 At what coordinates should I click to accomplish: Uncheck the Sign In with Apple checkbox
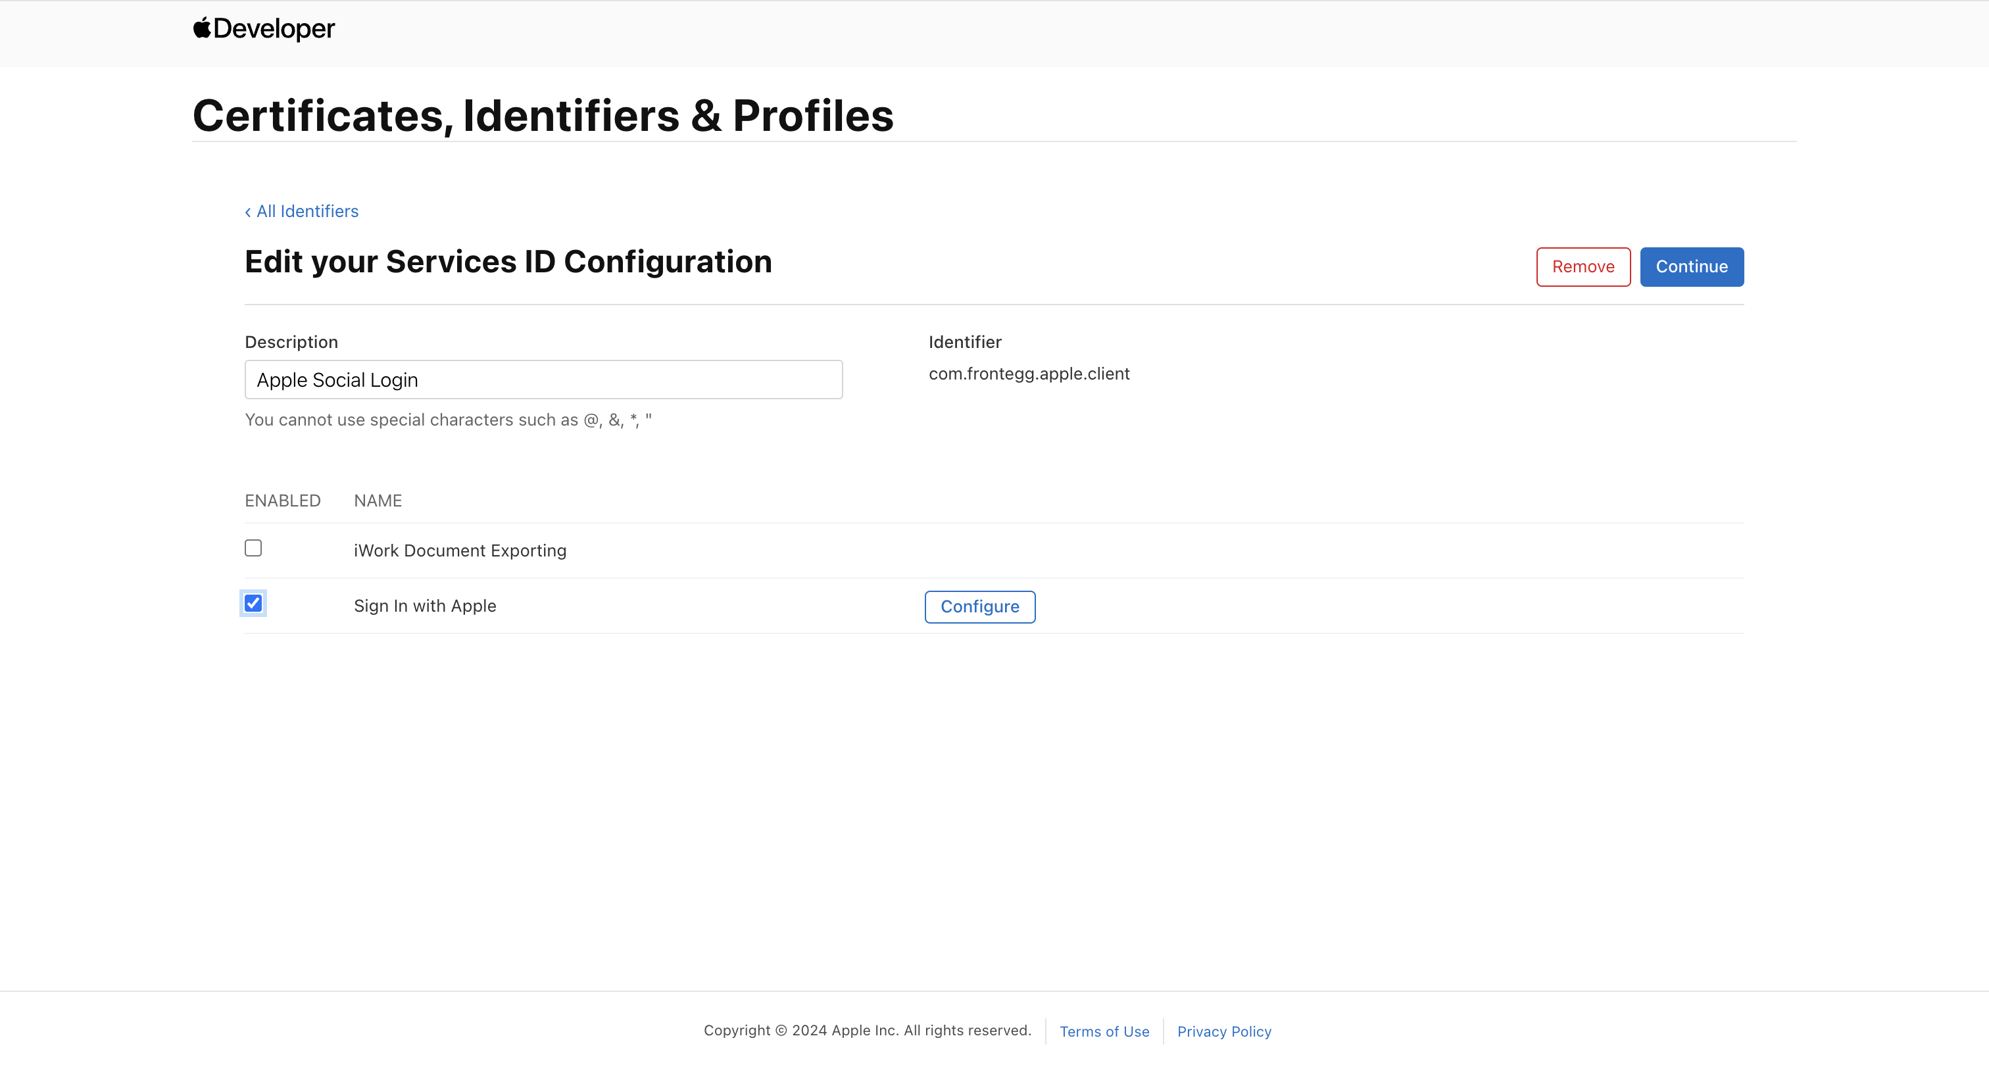point(253,603)
